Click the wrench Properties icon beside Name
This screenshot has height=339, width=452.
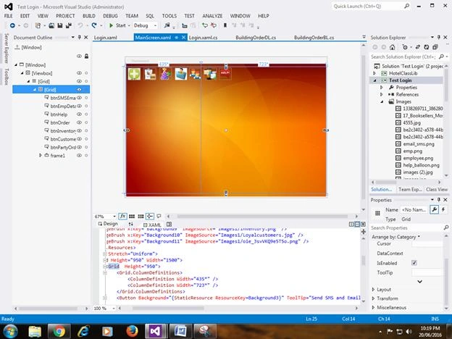pyautogui.click(x=434, y=209)
